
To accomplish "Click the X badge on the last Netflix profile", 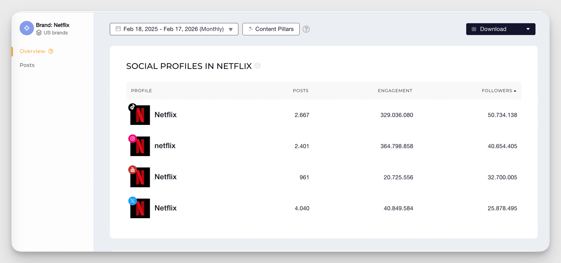I will (132, 201).
